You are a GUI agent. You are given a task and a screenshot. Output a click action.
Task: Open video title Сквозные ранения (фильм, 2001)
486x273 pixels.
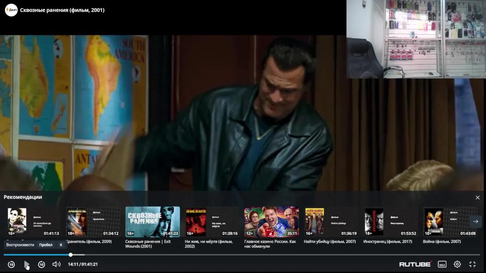pos(62,10)
